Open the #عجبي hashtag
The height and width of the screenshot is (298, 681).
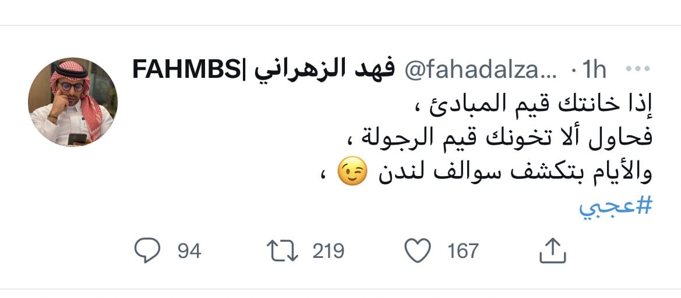point(615,209)
